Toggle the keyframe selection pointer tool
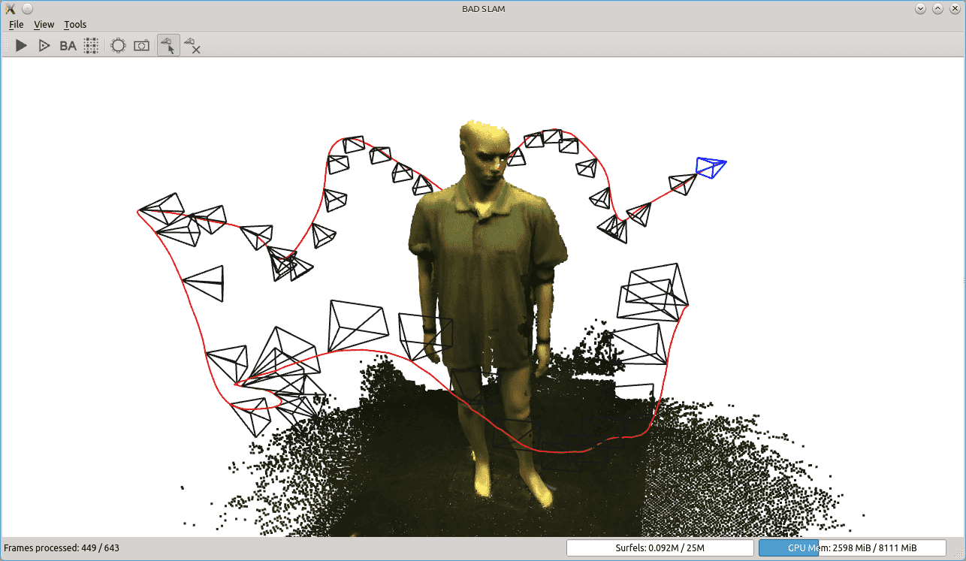 point(168,46)
